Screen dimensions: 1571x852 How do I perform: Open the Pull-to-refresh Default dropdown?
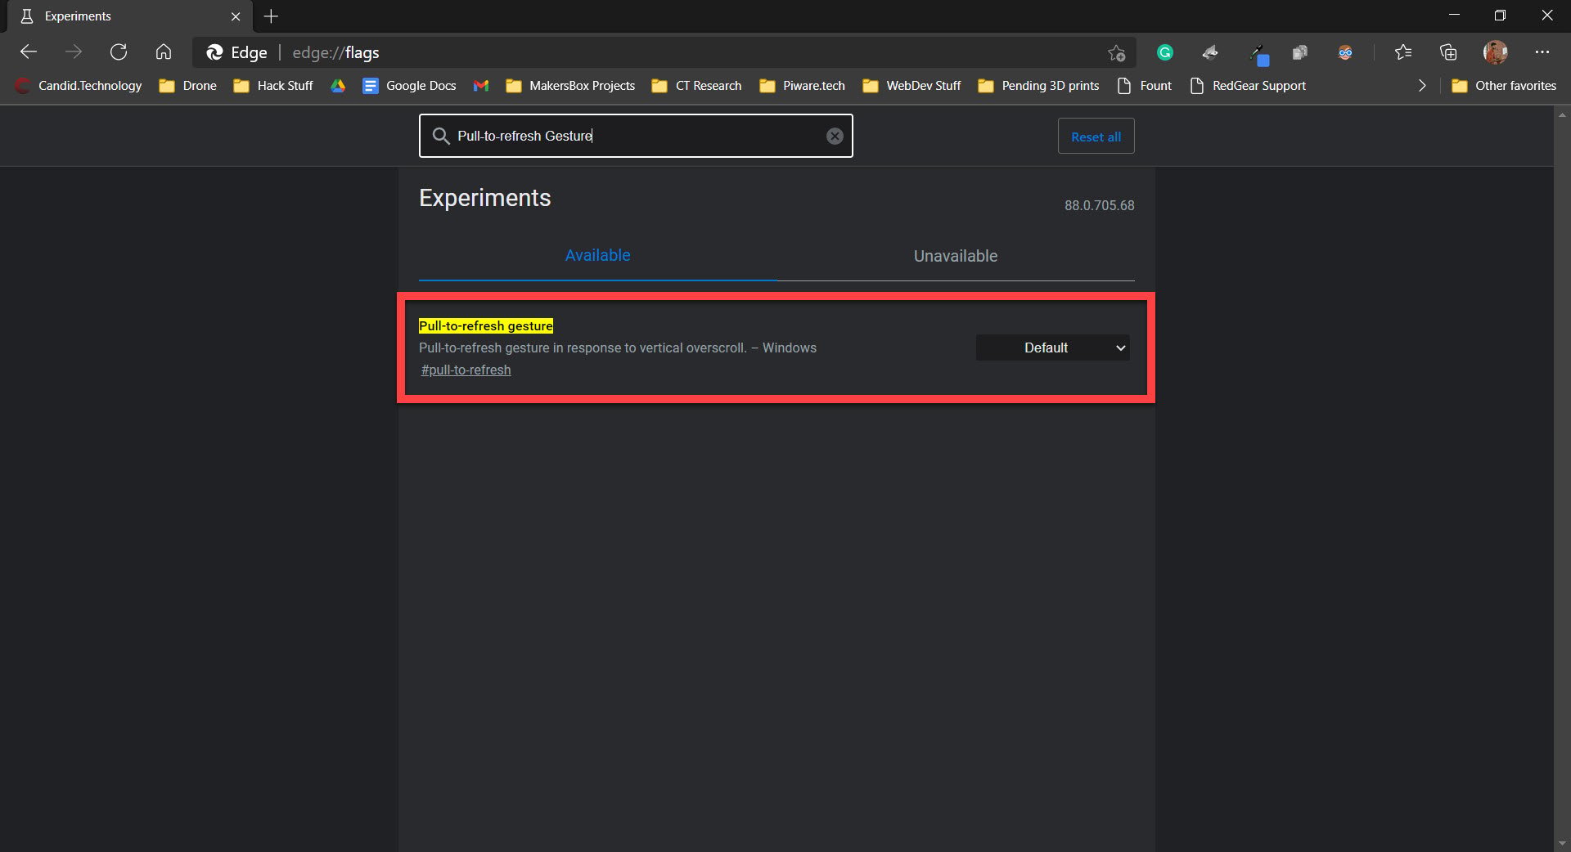(x=1052, y=348)
